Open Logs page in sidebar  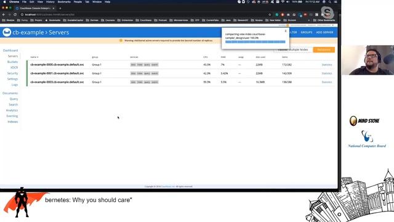15,84
